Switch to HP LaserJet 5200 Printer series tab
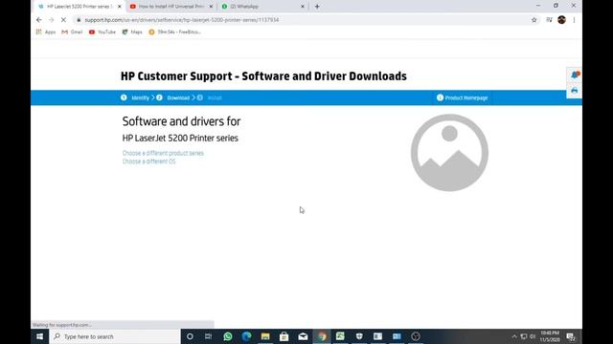The width and height of the screenshot is (613, 344). click(79, 7)
